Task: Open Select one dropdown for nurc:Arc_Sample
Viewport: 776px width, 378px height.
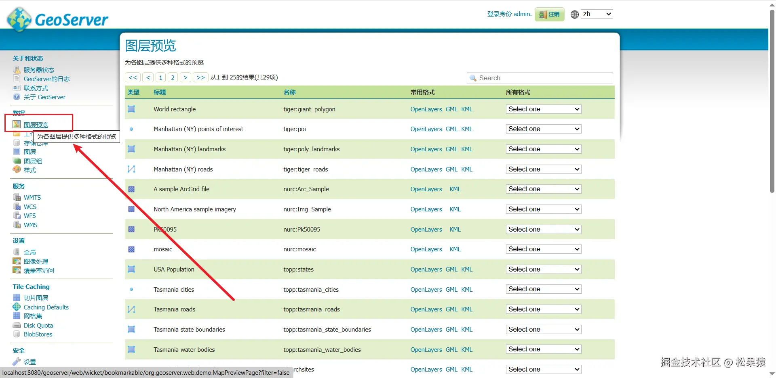Action: click(x=544, y=189)
